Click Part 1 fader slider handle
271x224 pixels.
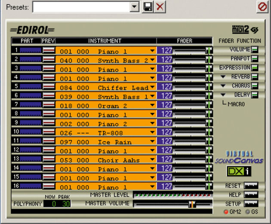(x=209, y=51)
